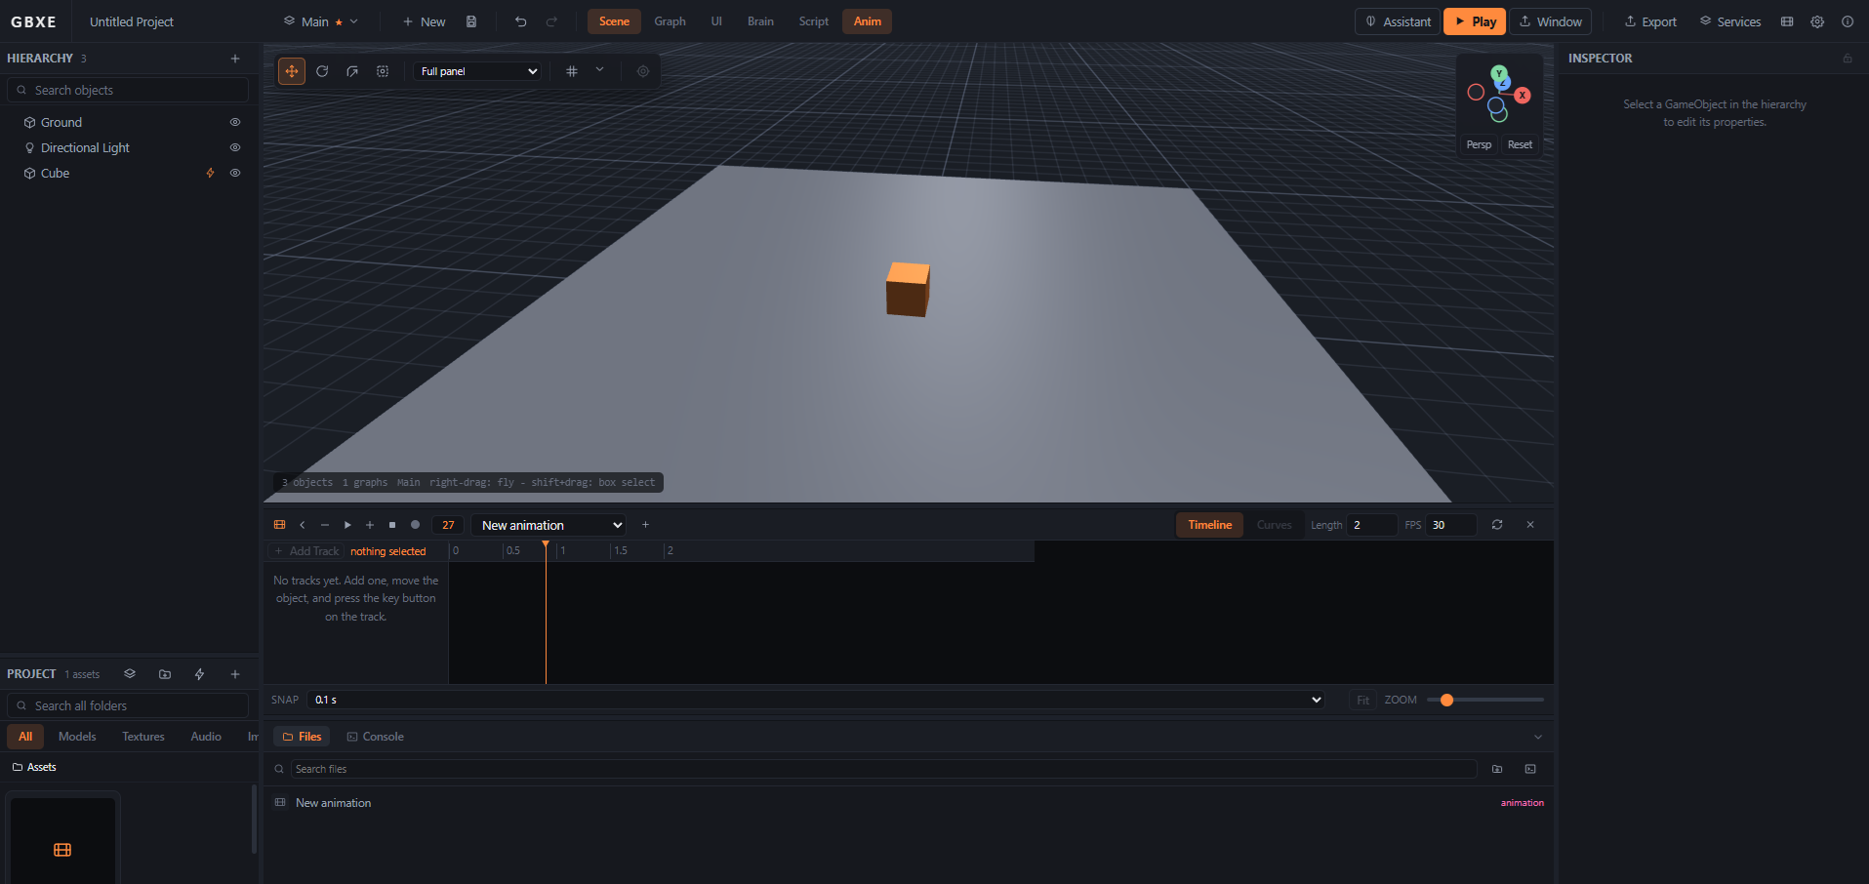
Task: Click the lightning icon in the Project header
Action: pos(200,674)
